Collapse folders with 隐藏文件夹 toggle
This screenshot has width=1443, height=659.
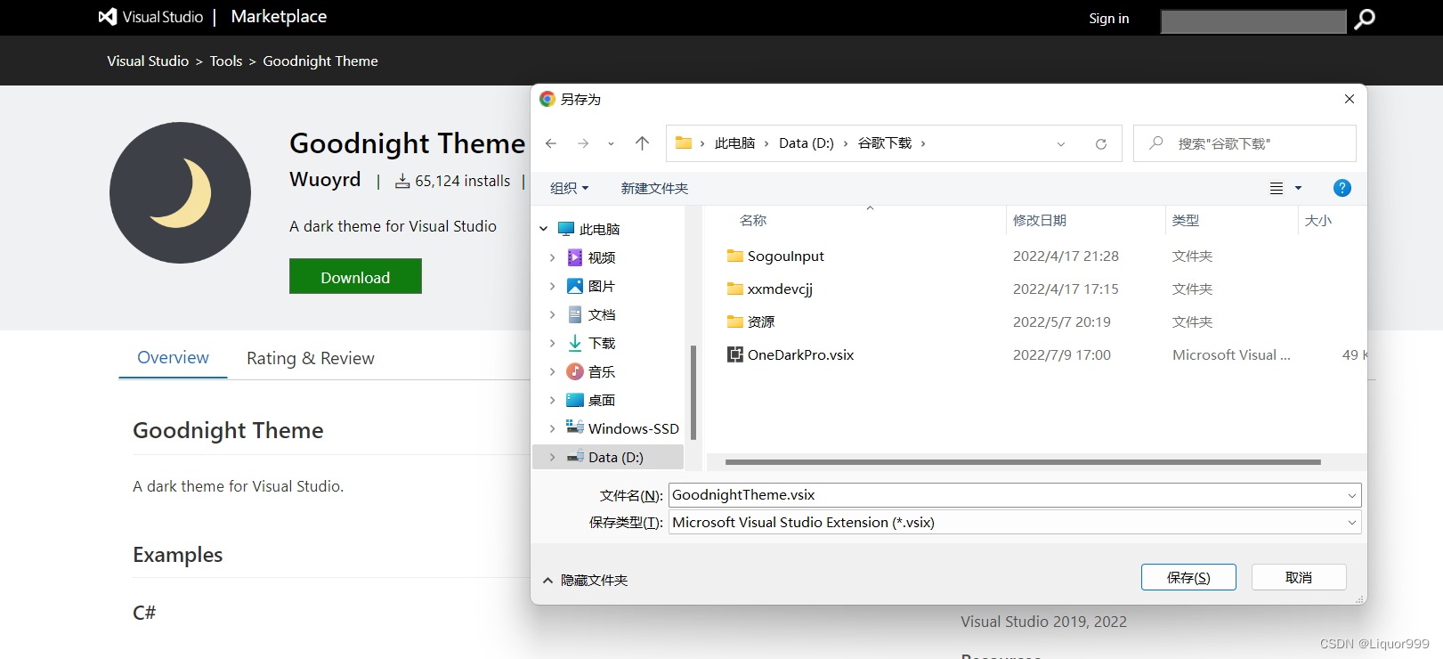(x=586, y=580)
